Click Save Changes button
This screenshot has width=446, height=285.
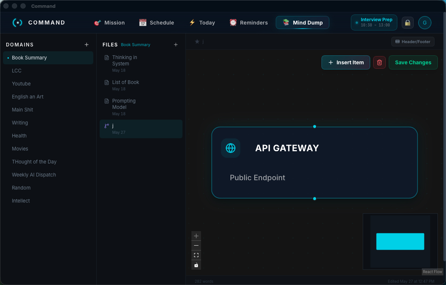click(413, 62)
